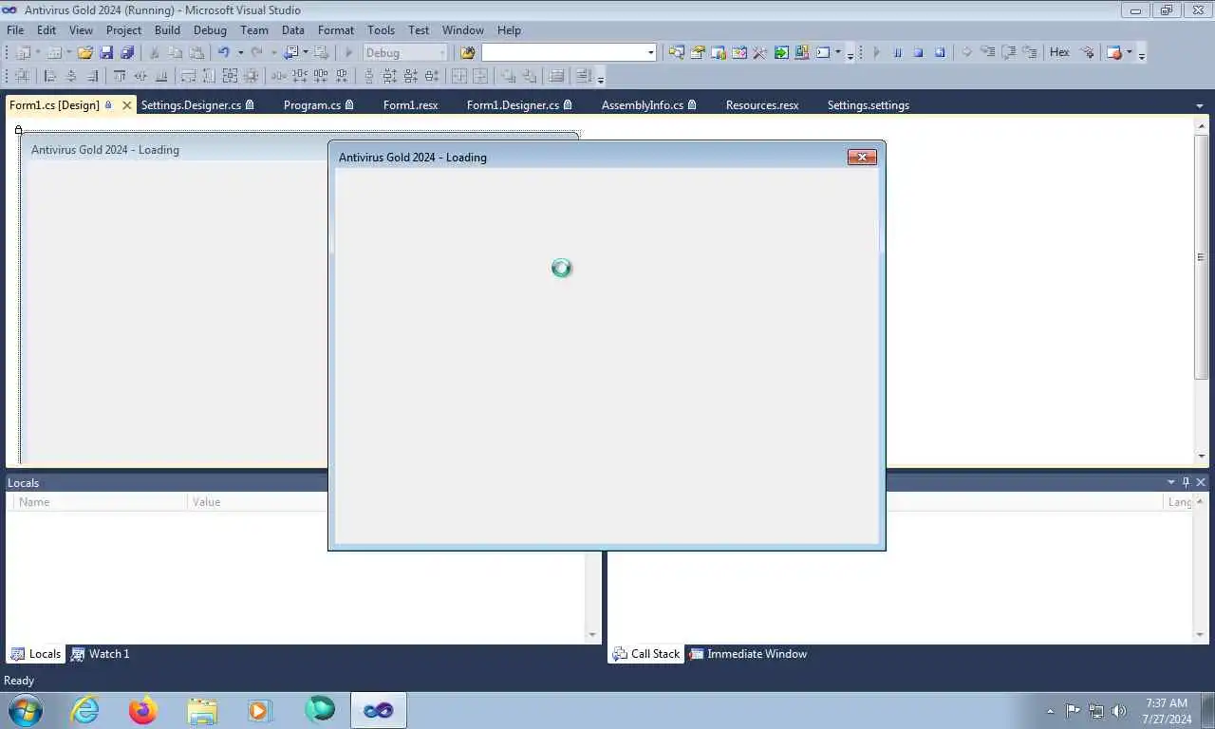Switch to the AssemblyInfo.cs tab
The width and height of the screenshot is (1215, 729).
tap(648, 105)
